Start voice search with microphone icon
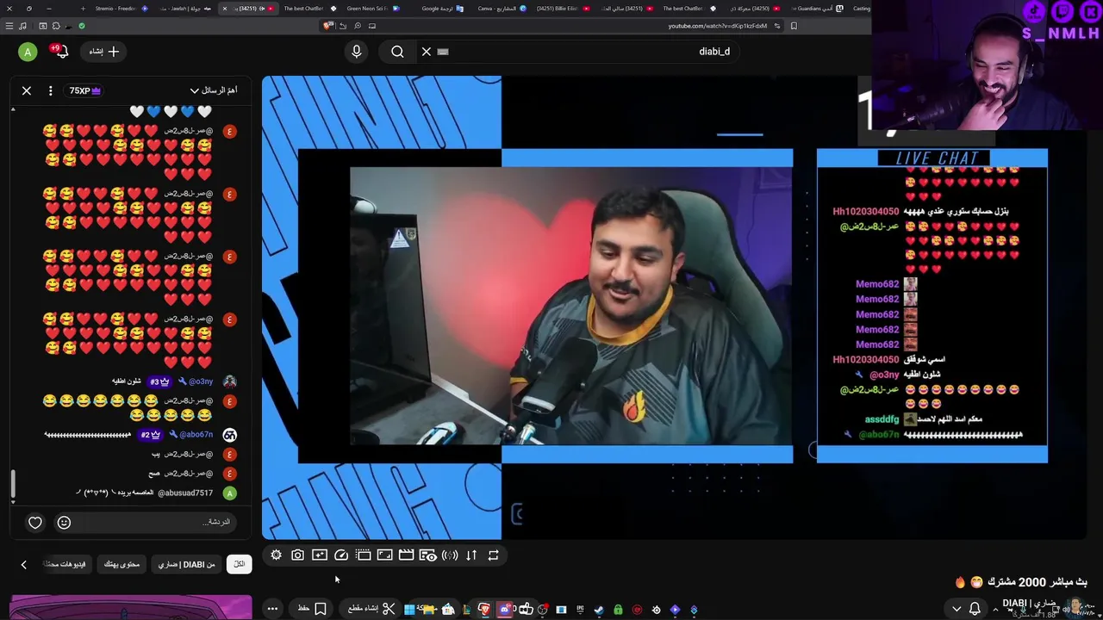 click(357, 52)
